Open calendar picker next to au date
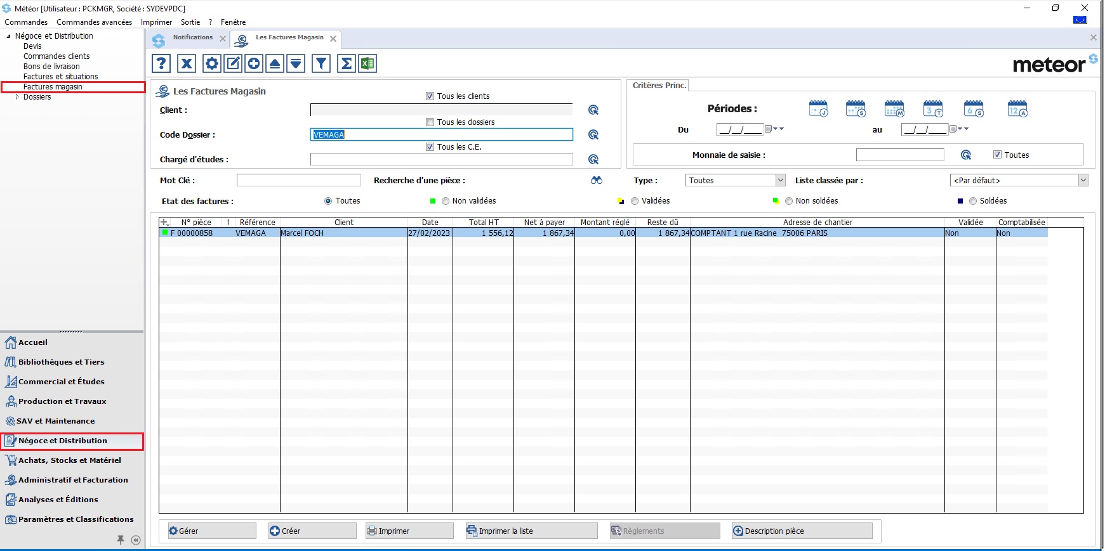Screen dimensions: 1105x551 coord(953,129)
